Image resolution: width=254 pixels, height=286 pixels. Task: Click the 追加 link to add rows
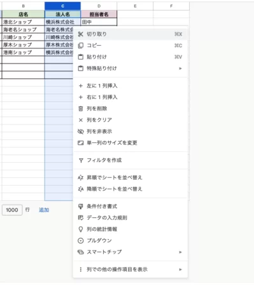click(x=44, y=210)
